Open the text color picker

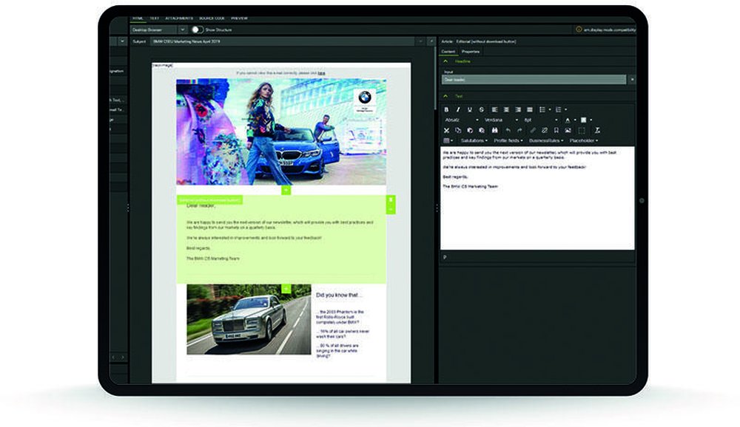[570, 120]
